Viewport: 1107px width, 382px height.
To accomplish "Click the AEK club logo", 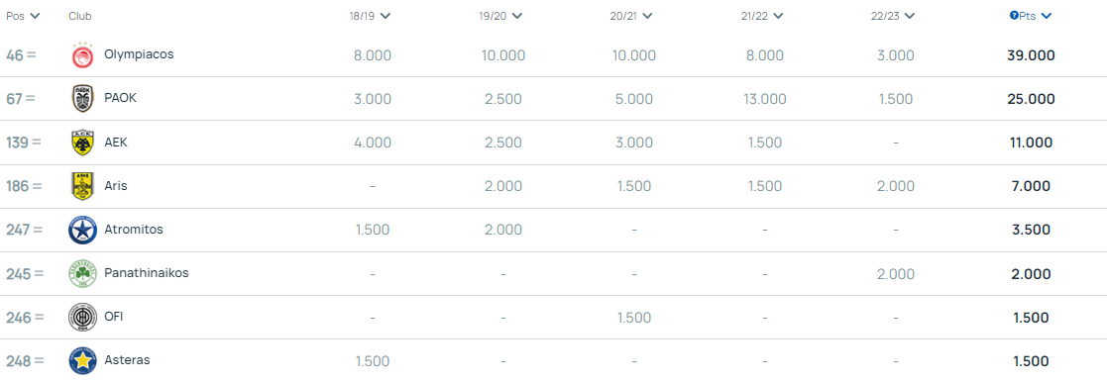I will point(82,143).
